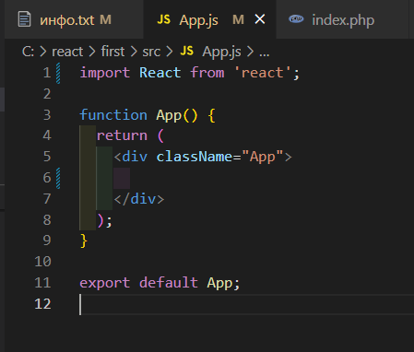Click the PHP icon on index.php tab
This screenshot has height=352, width=414.
pos(296,19)
